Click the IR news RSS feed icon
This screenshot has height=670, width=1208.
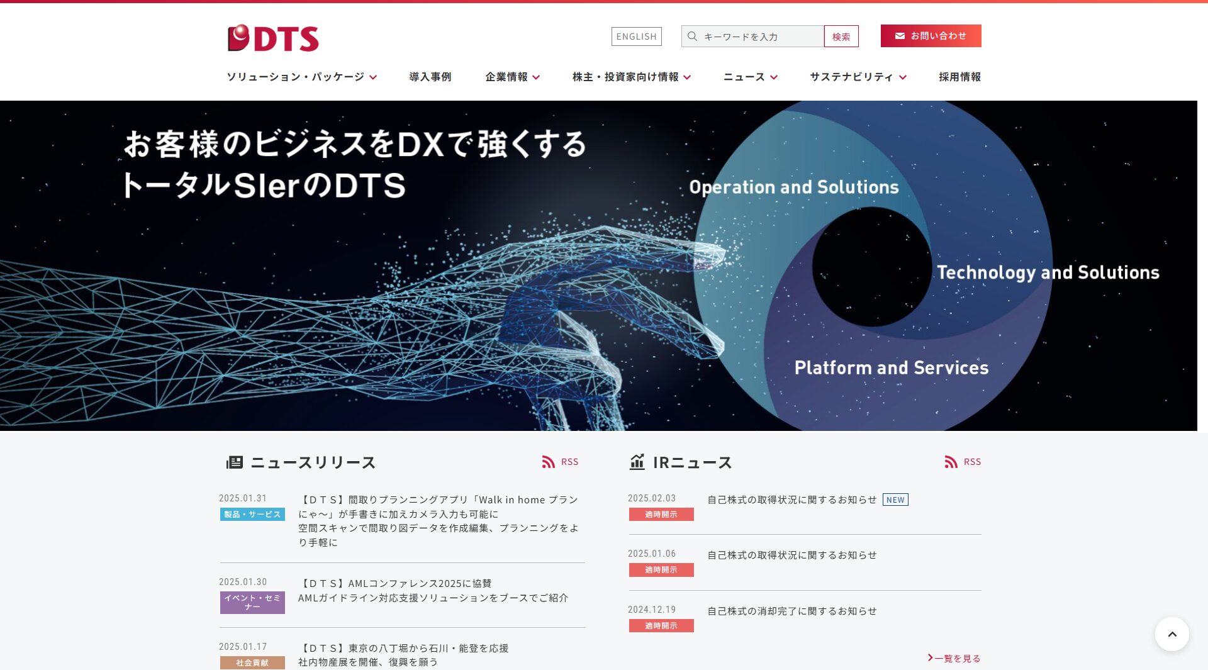coord(951,462)
